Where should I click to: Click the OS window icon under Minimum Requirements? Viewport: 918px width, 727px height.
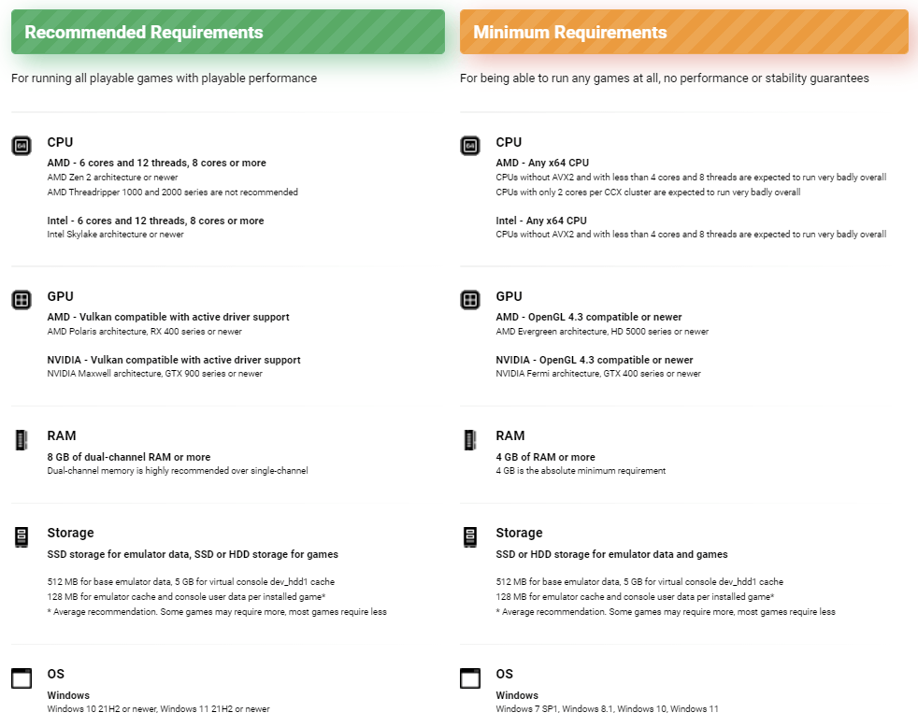[x=469, y=677]
